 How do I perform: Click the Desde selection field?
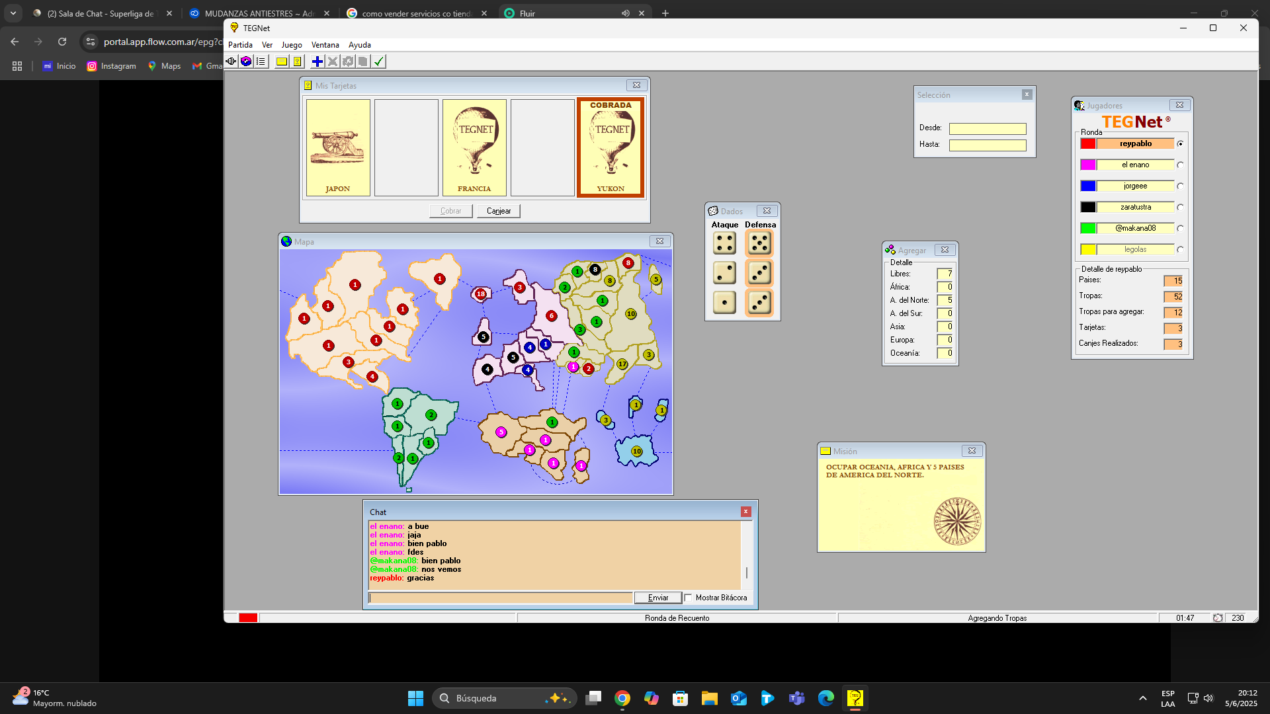click(x=988, y=128)
